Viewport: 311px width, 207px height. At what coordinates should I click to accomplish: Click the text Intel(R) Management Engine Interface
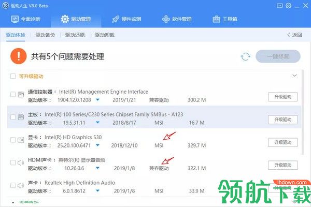[104, 92]
